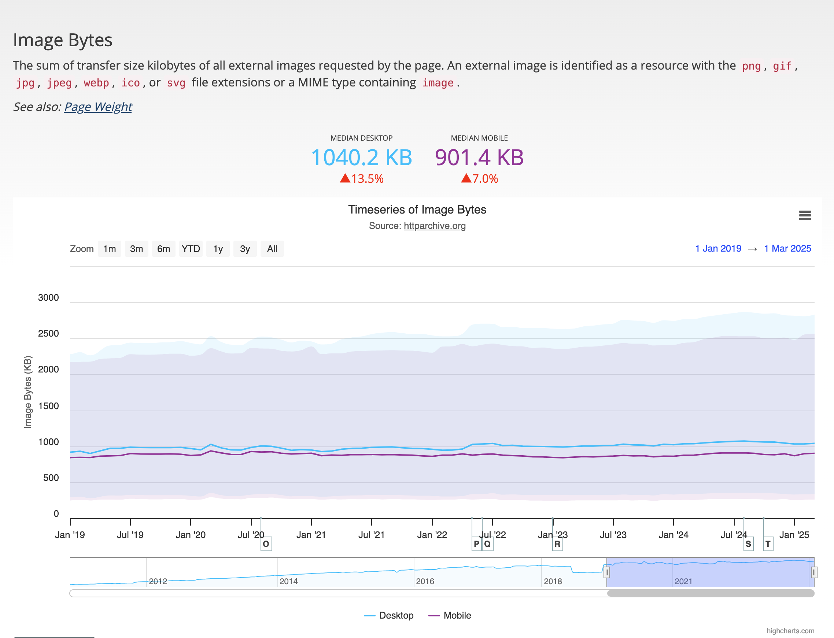834x638 pixels.
Task: Open the httparchive.org source link
Action: (434, 226)
